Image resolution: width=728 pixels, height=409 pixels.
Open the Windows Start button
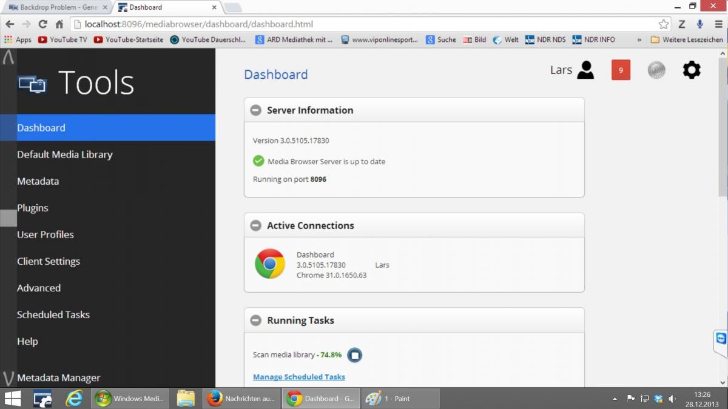13,398
